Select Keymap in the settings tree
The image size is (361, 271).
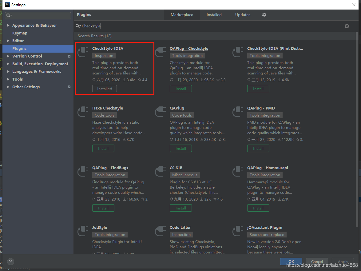[20, 33]
